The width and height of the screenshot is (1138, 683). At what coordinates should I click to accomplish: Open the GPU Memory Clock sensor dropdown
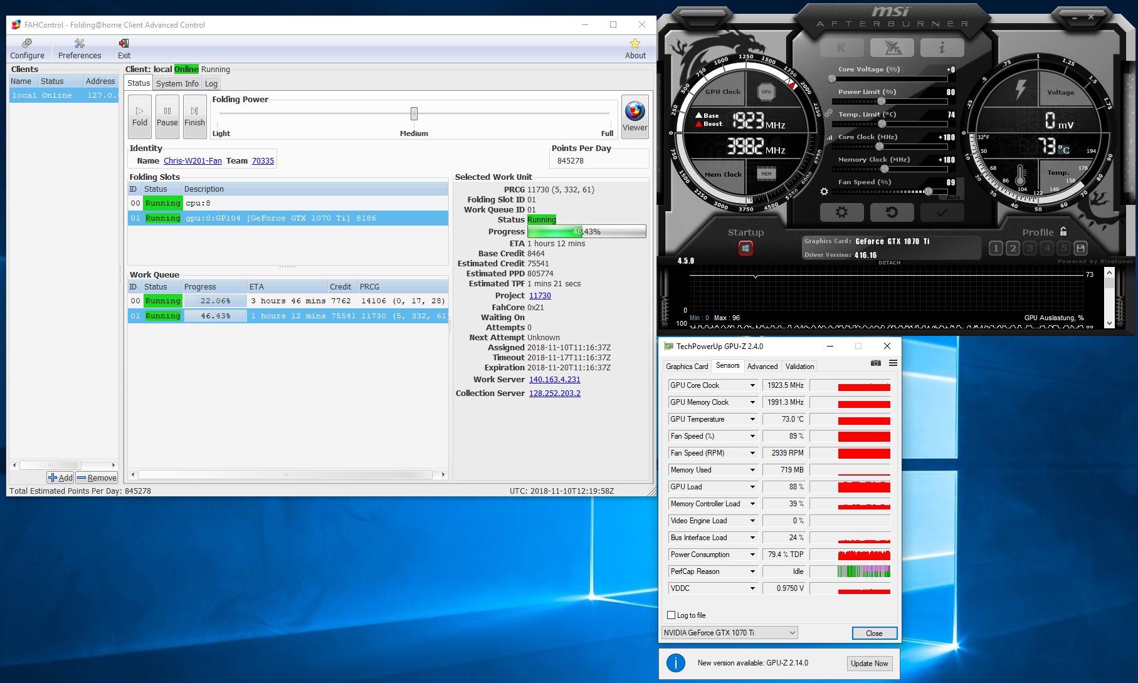[x=752, y=402]
